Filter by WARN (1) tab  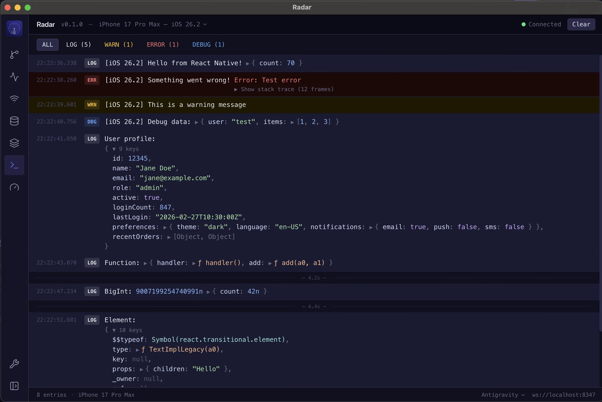click(119, 45)
